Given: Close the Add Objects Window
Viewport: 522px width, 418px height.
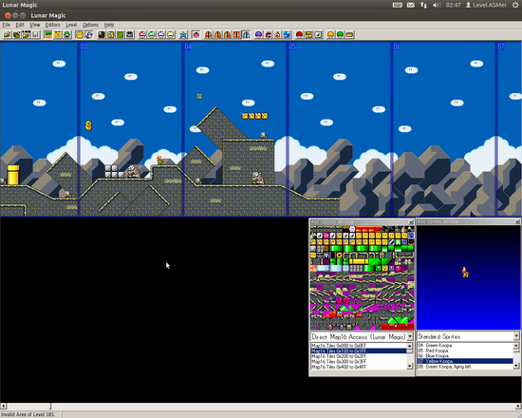Looking at the screenshot, I should [x=411, y=222].
